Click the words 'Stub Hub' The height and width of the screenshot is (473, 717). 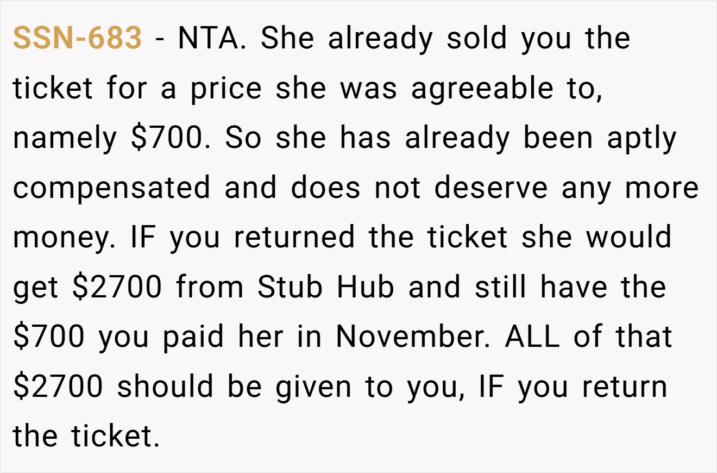point(326,287)
